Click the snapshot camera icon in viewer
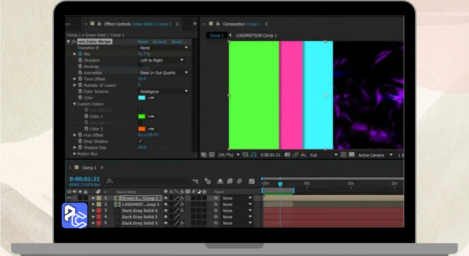The height and width of the screenshot is (256, 469). point(287,155)
